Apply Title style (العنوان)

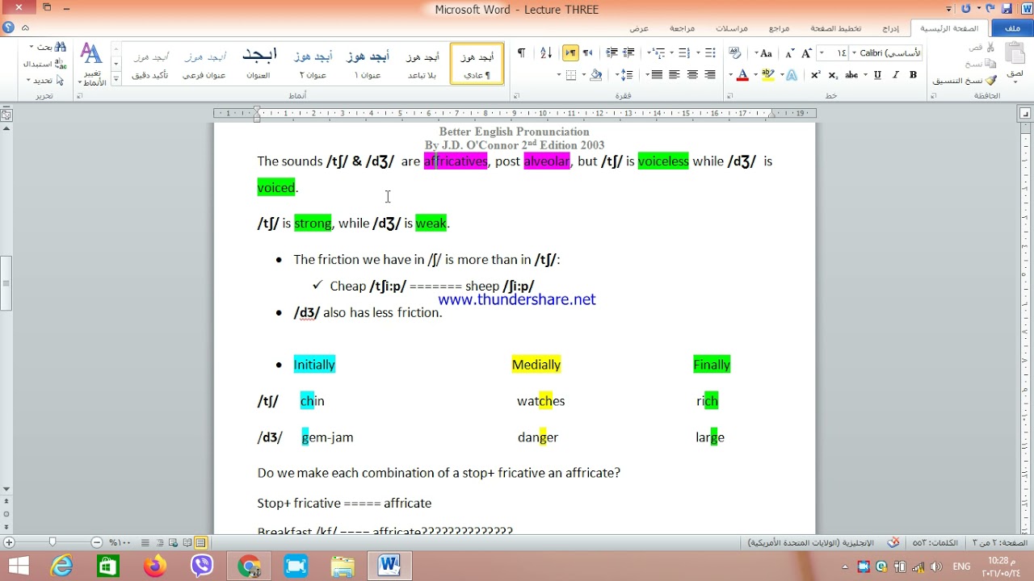(258, 64)
